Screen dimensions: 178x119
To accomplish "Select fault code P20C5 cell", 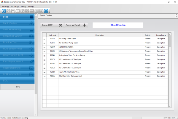I will tap(52, 68).
